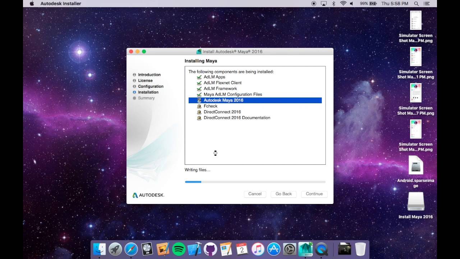
Task: Open the Apple menu
Action: point(32,4)
